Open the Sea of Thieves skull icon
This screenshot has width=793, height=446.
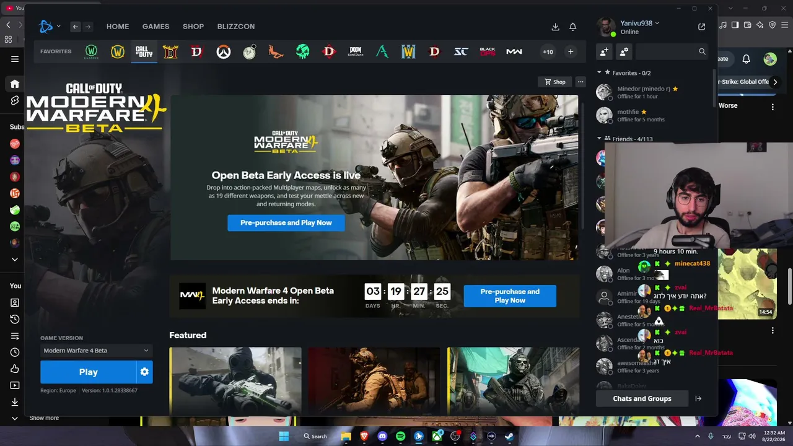302,51
